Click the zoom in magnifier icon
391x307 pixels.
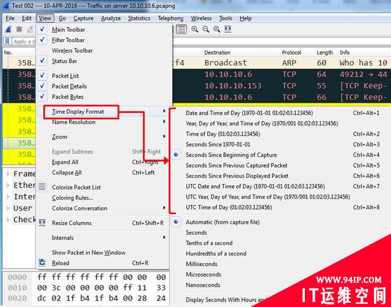coord(195,29)
